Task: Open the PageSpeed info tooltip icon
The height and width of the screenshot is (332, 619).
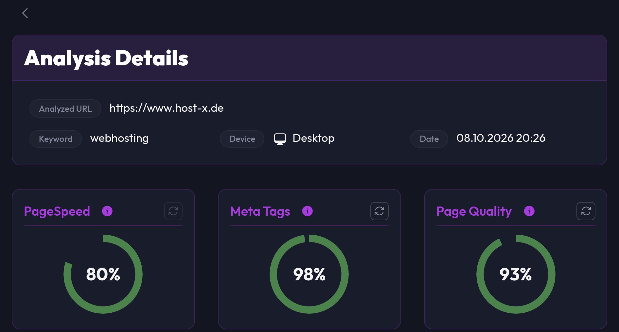Action: tap(107, 211)
